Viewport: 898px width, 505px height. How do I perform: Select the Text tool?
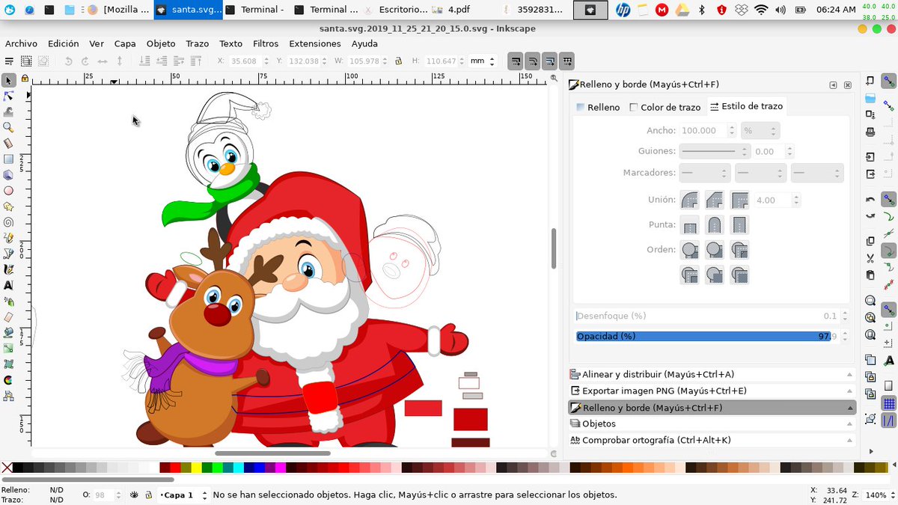pyautogui.click(x=9, y=285)
